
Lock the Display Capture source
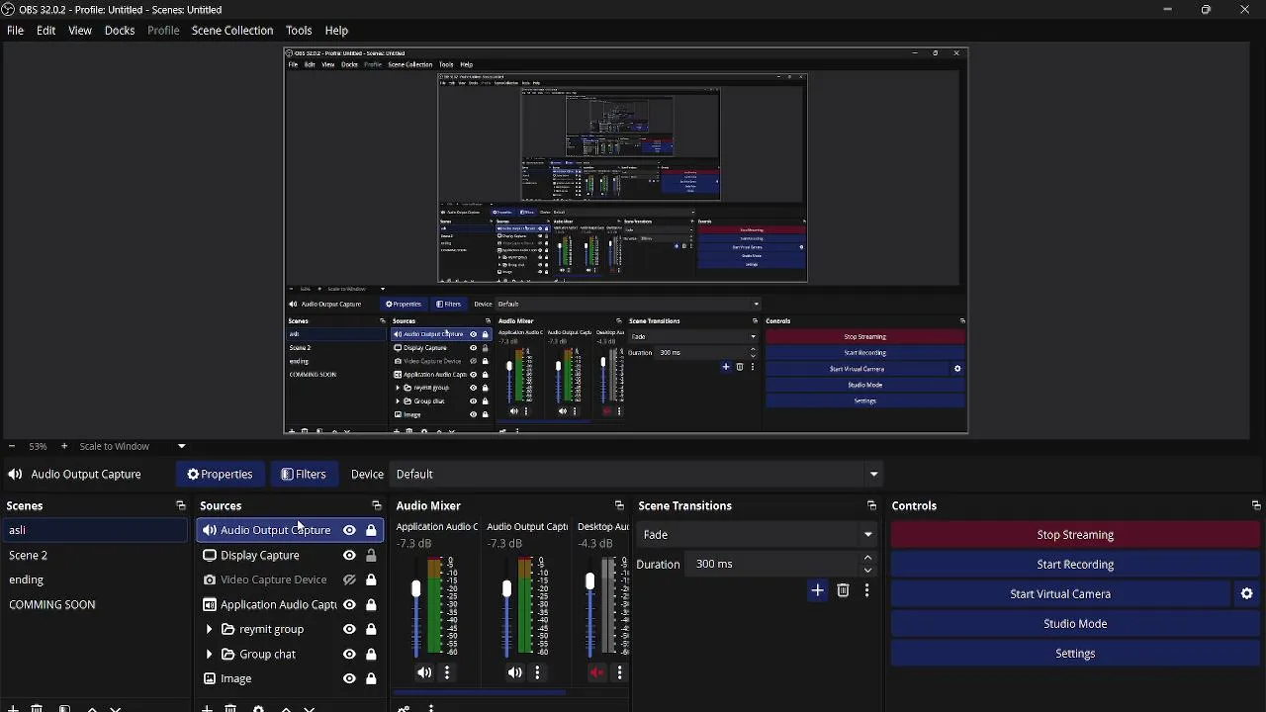pyautogui.click(x=371, y=555)
